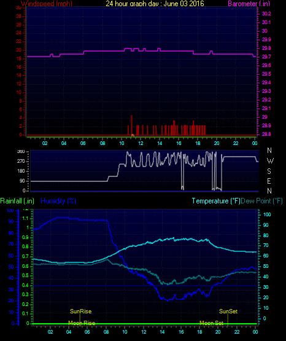Viewport: 286px width, 341px height.
Task: Click the 29.7 barometer scale value
Action: point(266,57)
